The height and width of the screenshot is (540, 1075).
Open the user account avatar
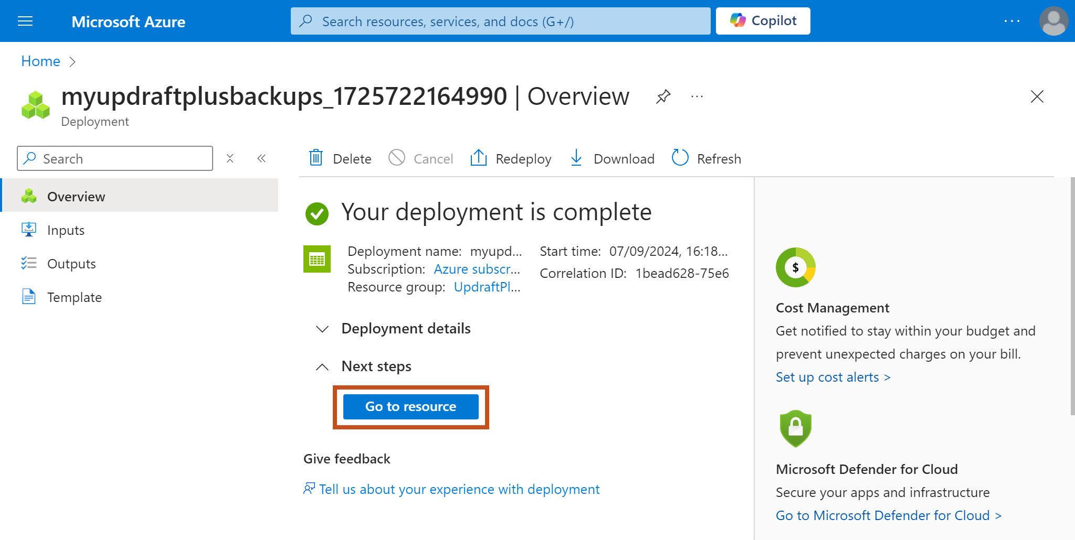pos(1053,21)
